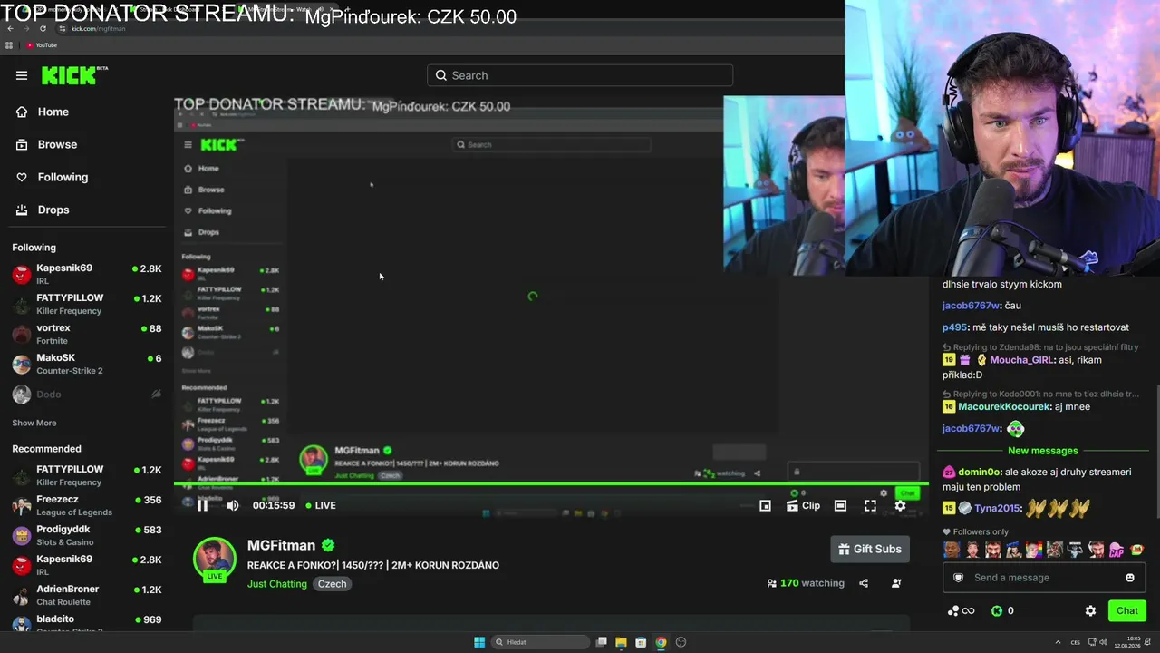This screenshot has width=1160, height=653.
Task: Open the Just Chatting category
Action: (x=277, y=584)
